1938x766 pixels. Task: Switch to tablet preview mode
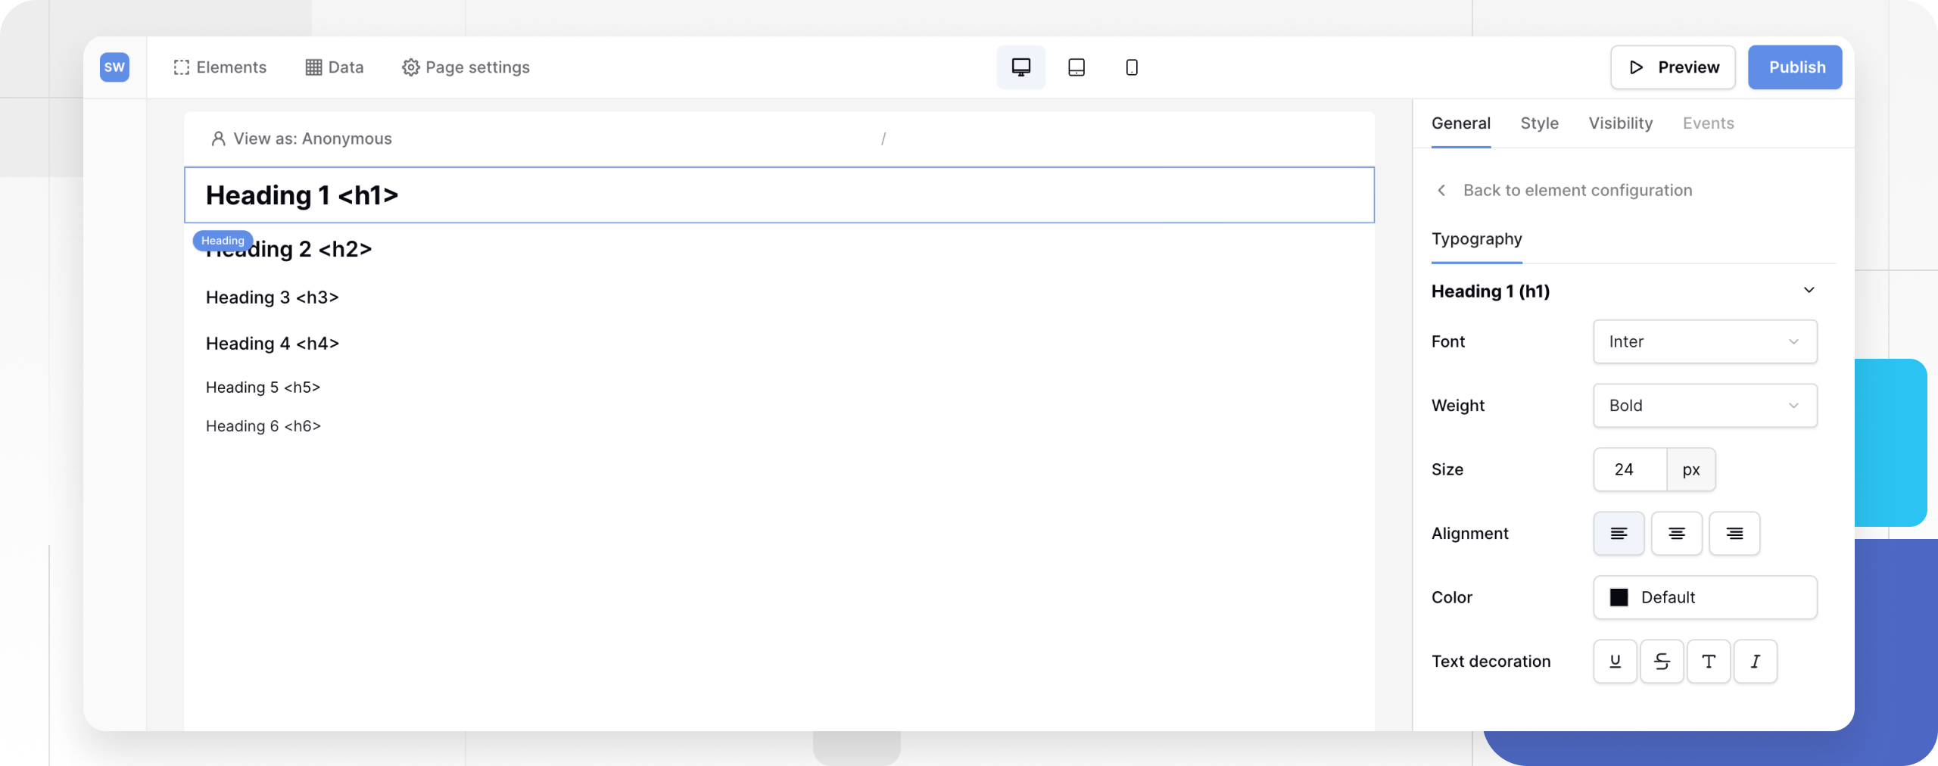pyautogui.click(x=1076, y=67)
